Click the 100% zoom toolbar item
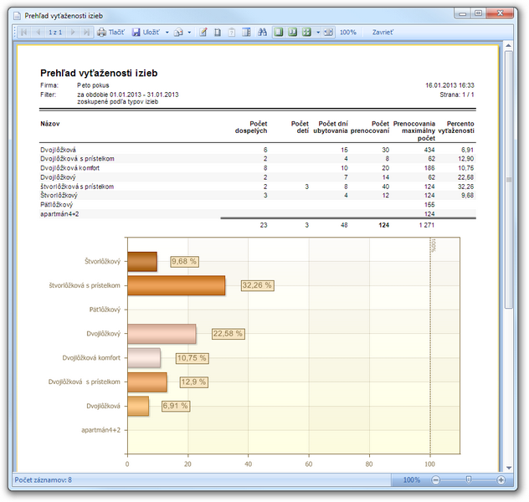This screenshot has width=529, height=502. (x=348, y=33)
